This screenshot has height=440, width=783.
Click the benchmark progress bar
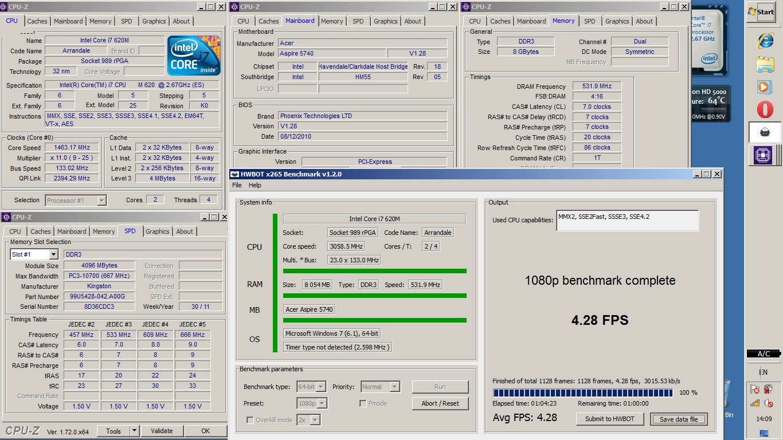coord(582,393)
